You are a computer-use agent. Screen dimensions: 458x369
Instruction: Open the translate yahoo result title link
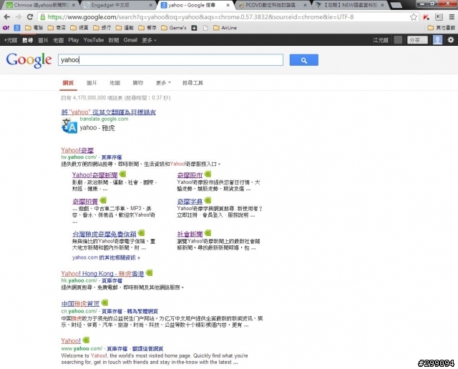pyautogui.click(x=108, y=112)
